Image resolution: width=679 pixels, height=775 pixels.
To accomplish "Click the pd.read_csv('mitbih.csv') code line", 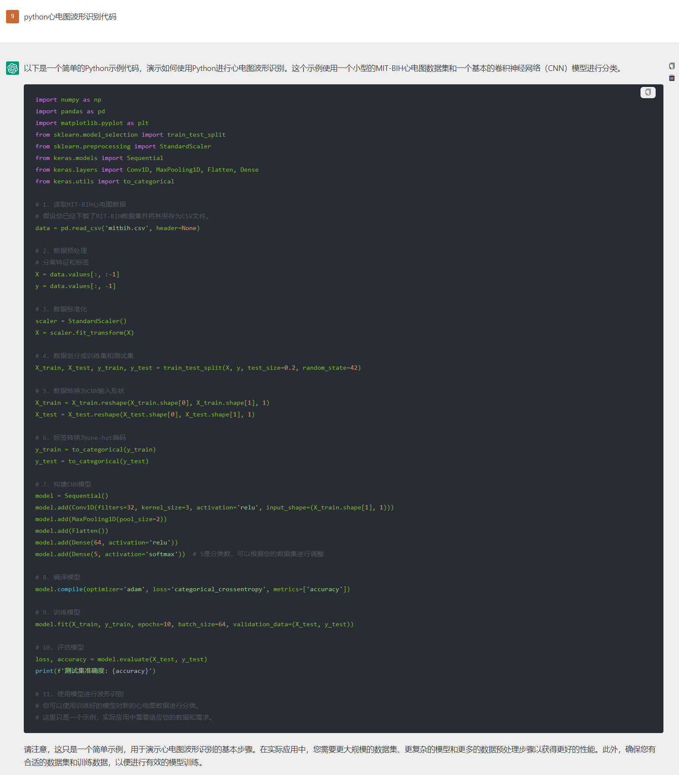I will tap(117, 228).
